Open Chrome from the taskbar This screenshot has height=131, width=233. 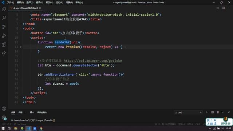click(41, 128)
